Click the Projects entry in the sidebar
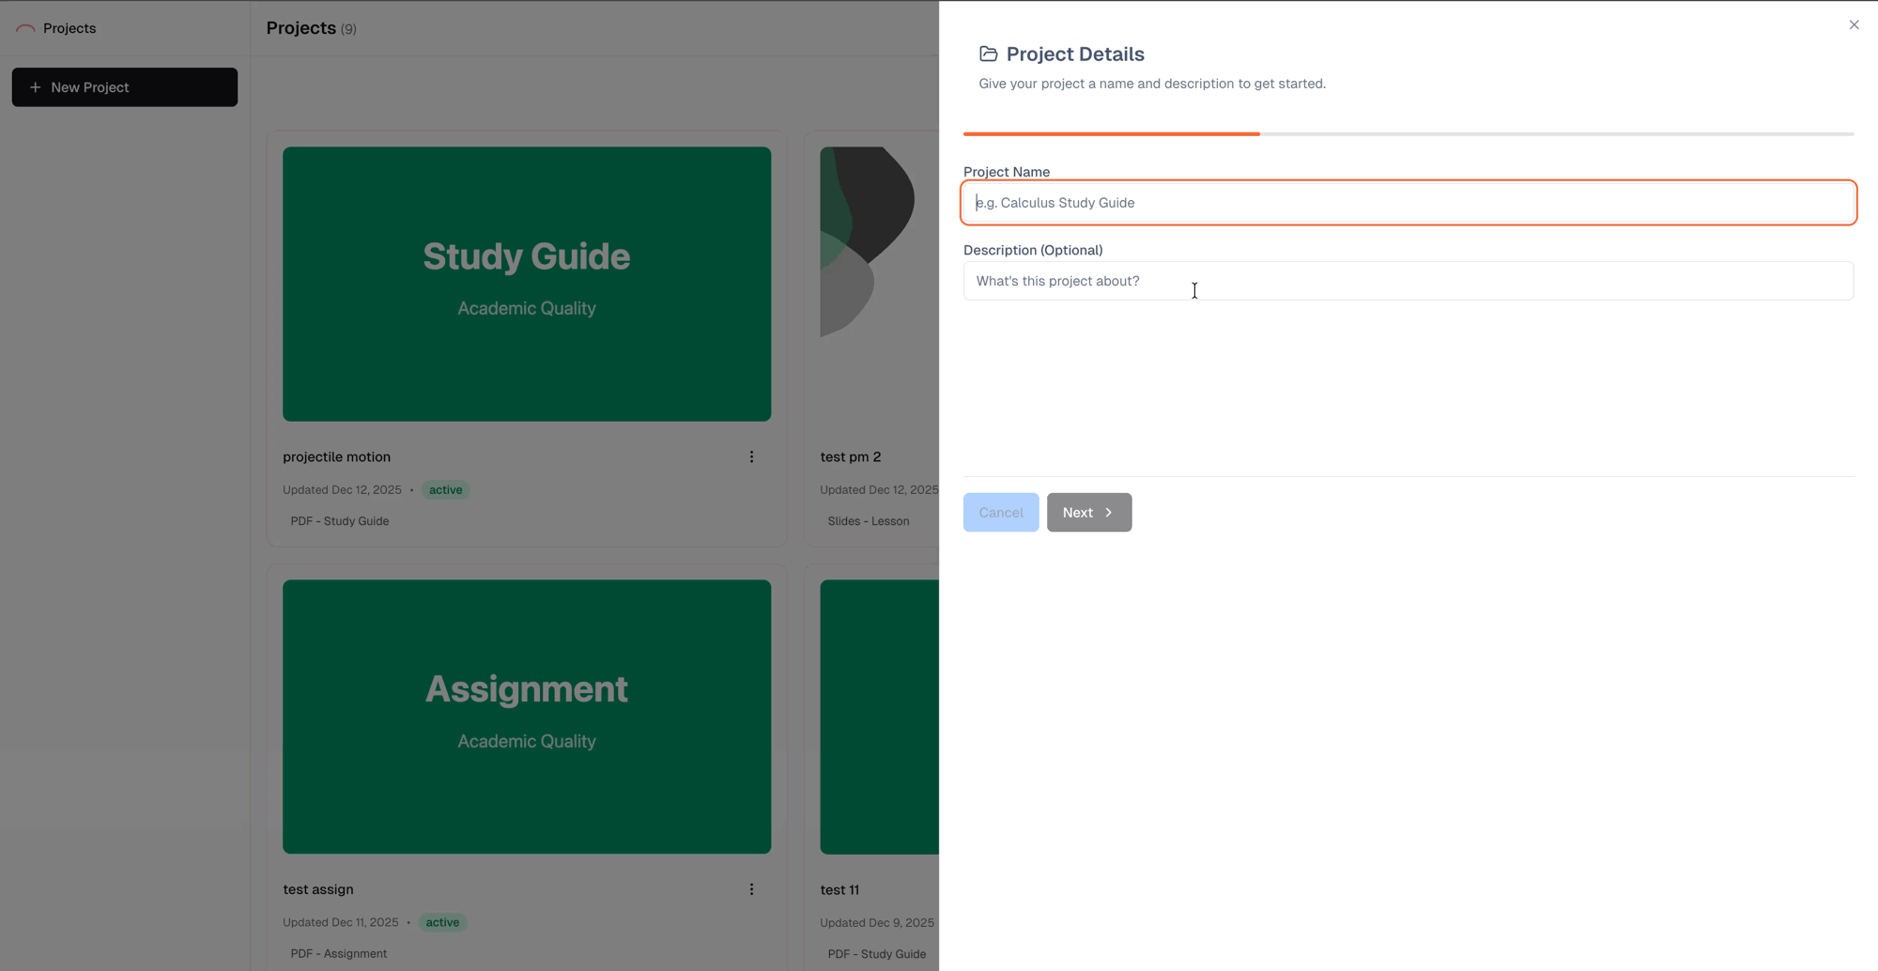This screenshot has height=971, width=1878. [x=69, y=28]
